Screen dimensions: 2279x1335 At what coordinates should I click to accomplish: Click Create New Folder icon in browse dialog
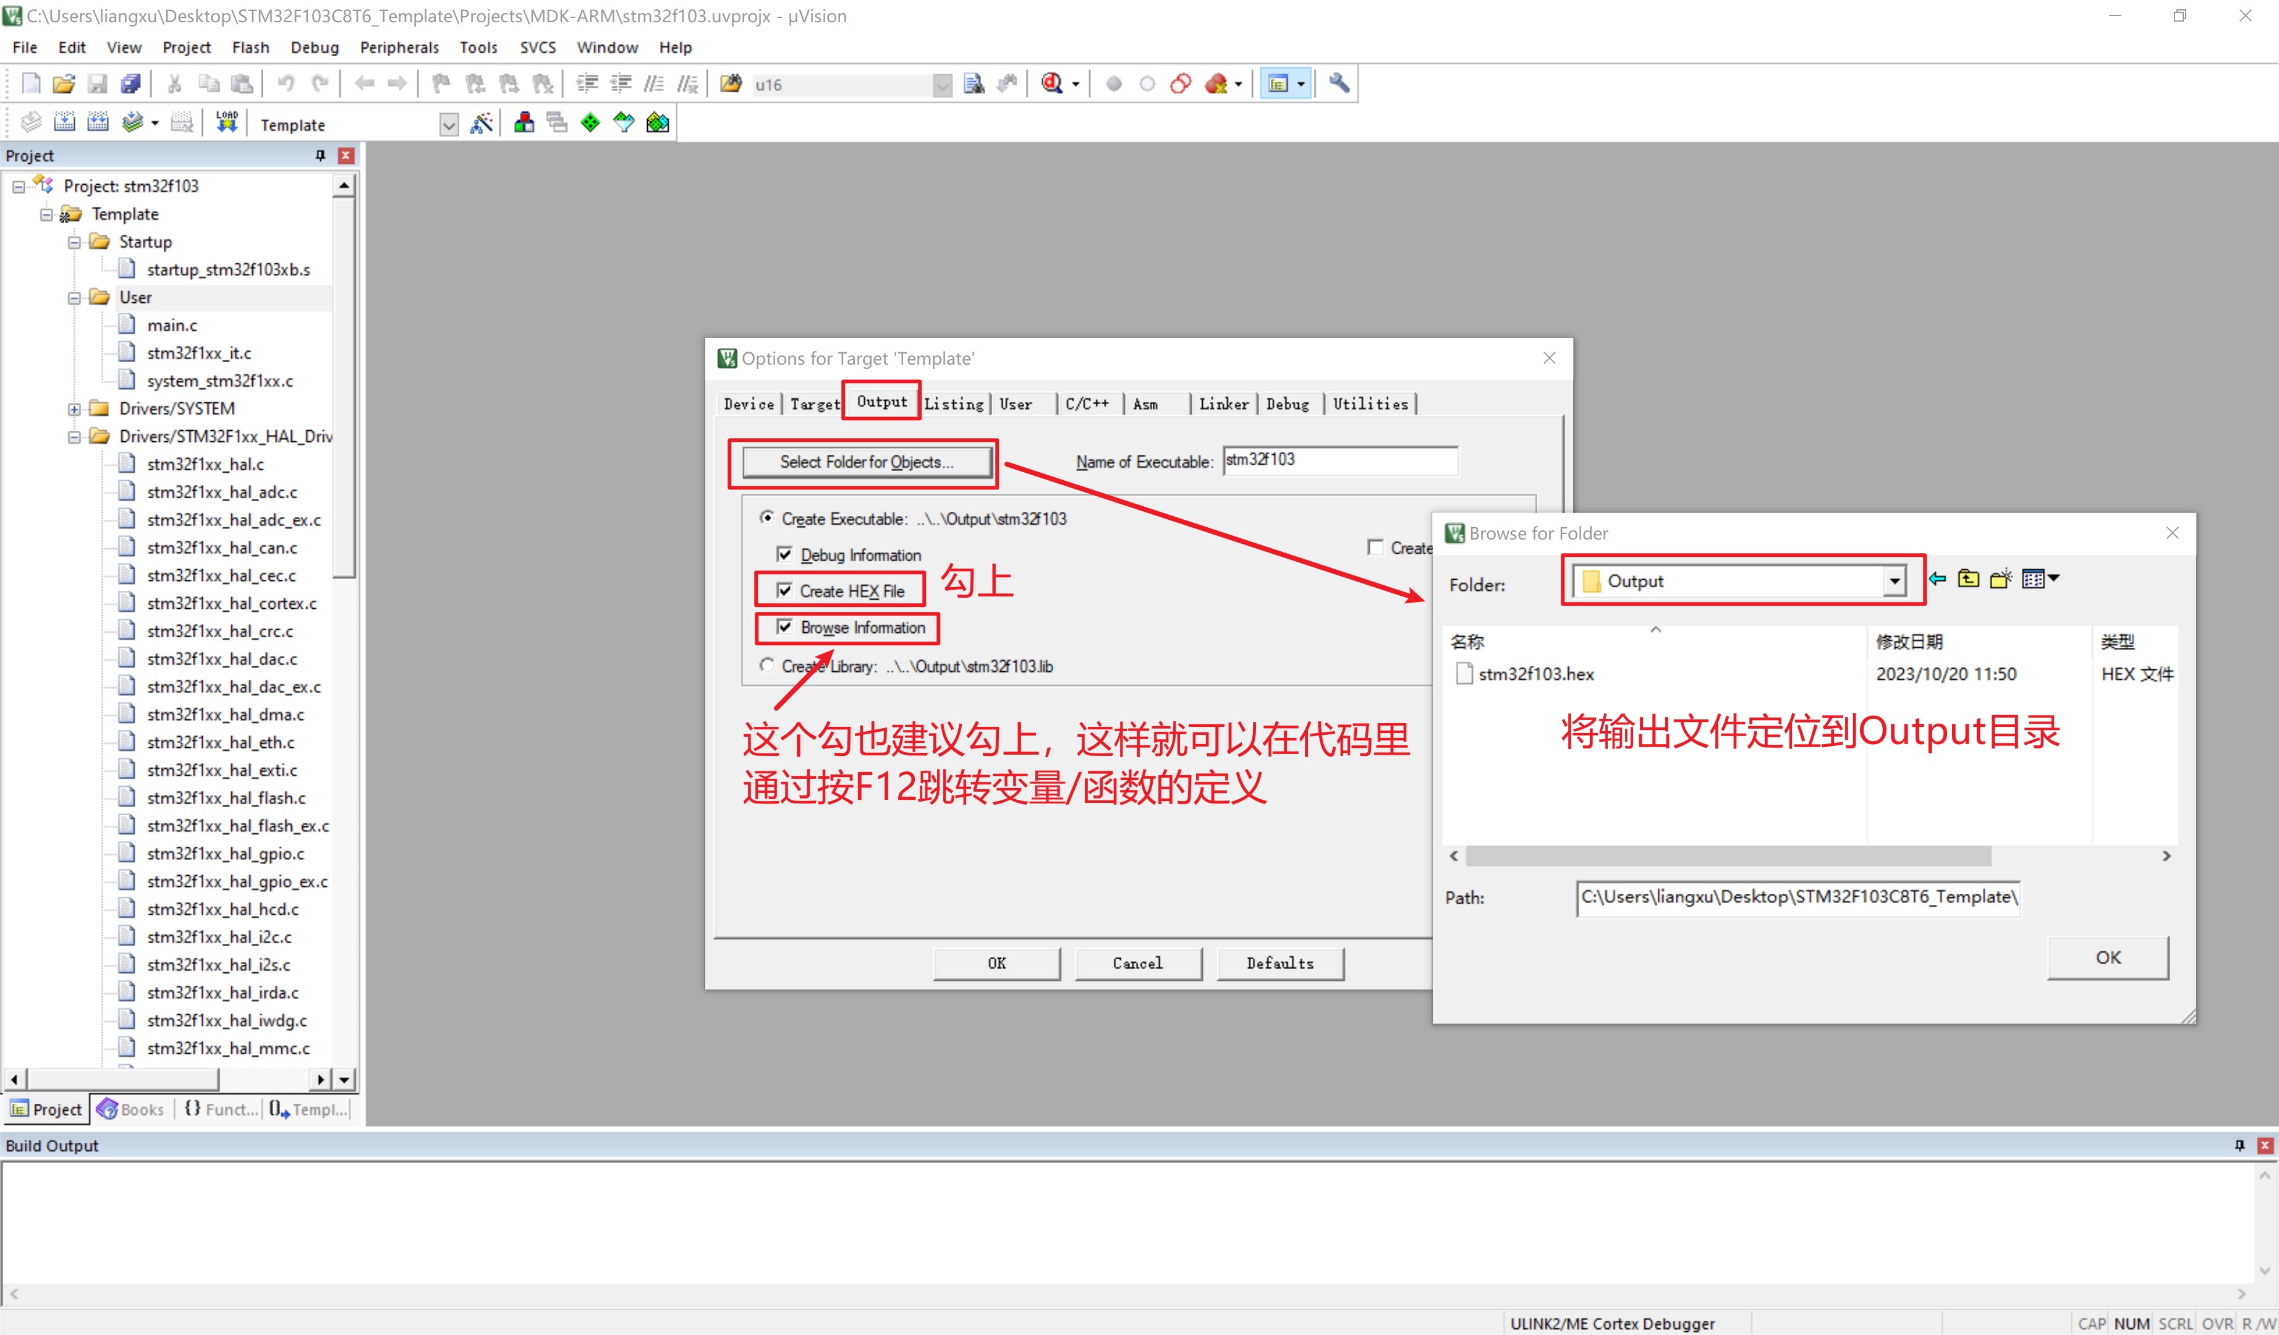click(2000, 579)
